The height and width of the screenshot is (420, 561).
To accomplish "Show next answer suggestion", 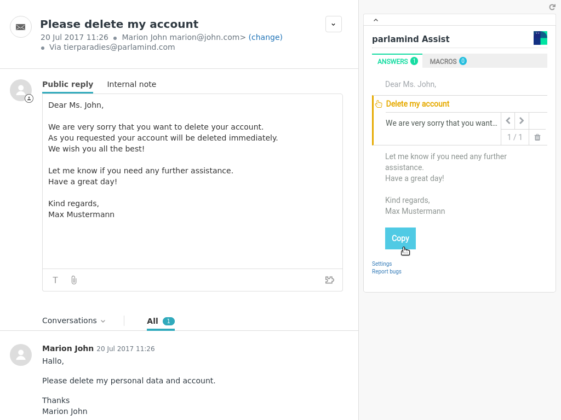I will (522, 121).
